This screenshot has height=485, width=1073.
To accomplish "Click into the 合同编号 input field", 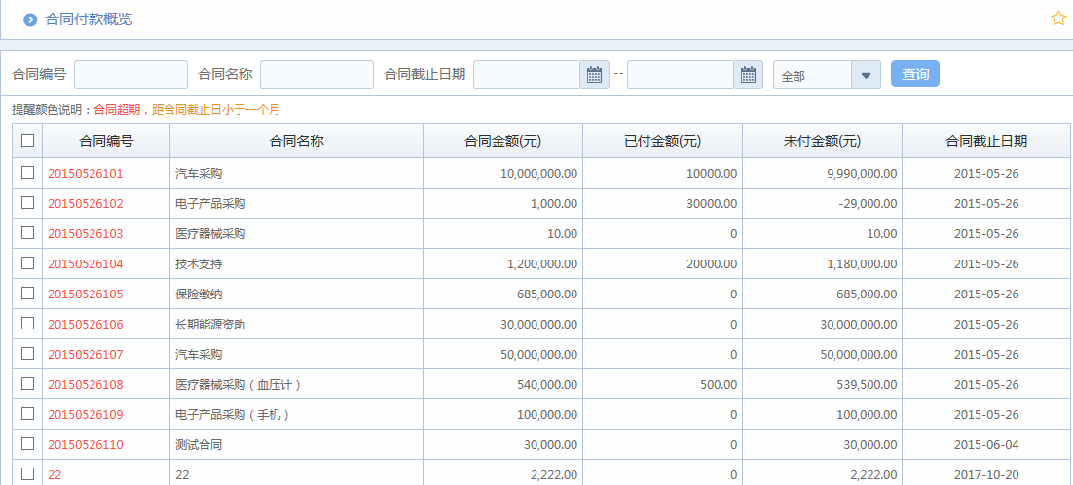I will point(130,75).
